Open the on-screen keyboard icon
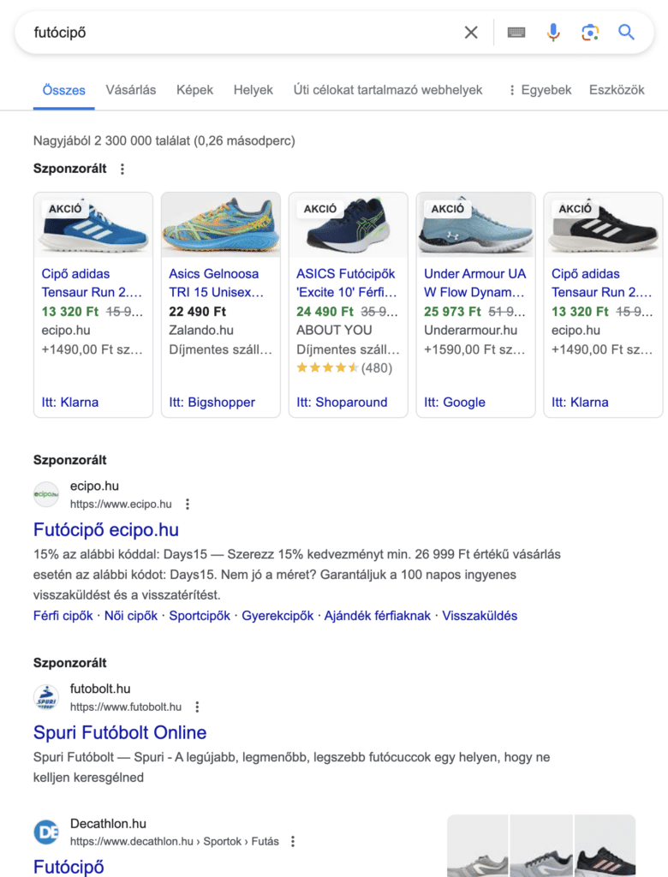This screenshot has width=668, height=877. pos(516,33)
